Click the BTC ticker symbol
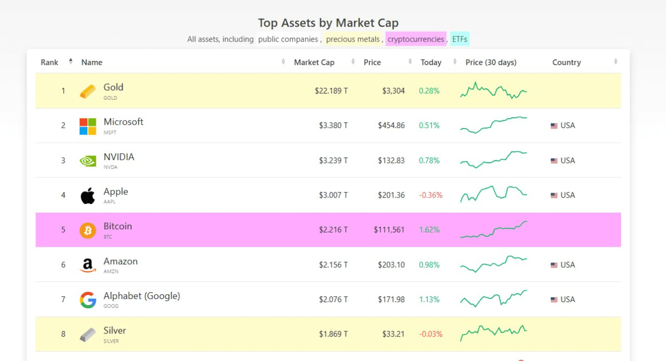The height and width of the screenshot is (361, 666). tap(108, 237)
